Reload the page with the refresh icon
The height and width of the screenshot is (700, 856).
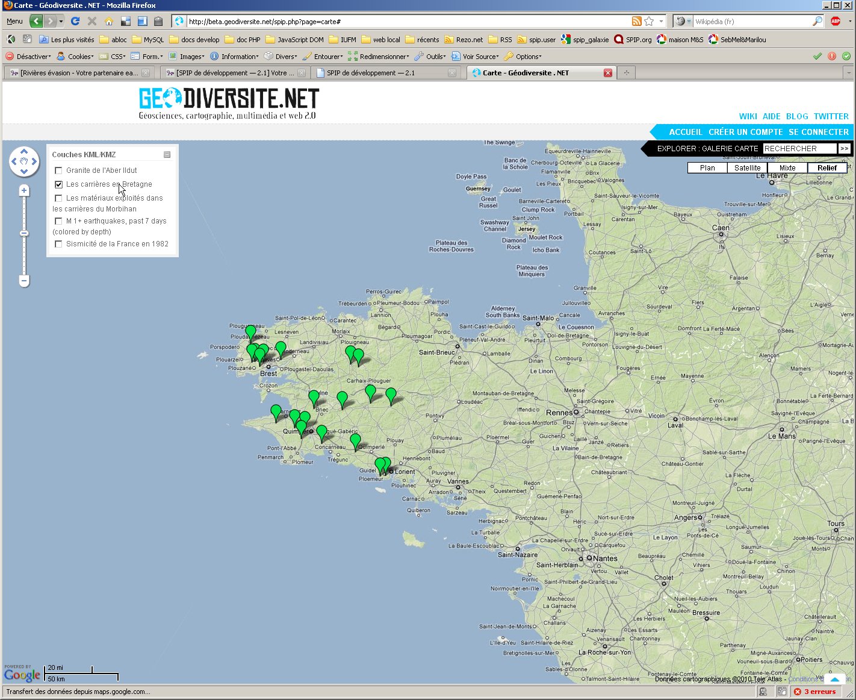(x=75, y=21)
